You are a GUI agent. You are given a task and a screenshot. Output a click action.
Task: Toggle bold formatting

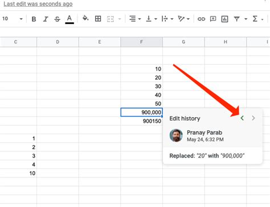(34, 19)
